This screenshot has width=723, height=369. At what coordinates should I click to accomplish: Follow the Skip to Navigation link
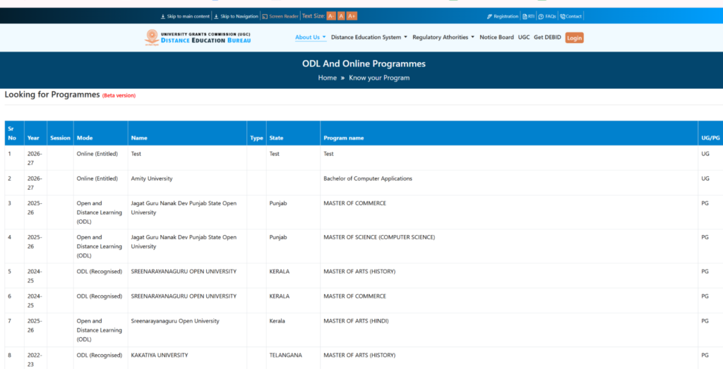(236, 16)
